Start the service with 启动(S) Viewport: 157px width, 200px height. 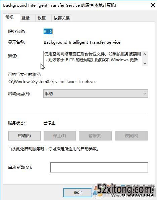point(24,136)
